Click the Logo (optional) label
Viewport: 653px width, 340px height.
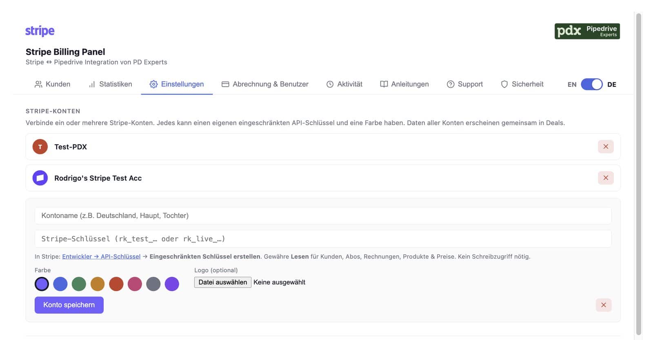point(216,270)
